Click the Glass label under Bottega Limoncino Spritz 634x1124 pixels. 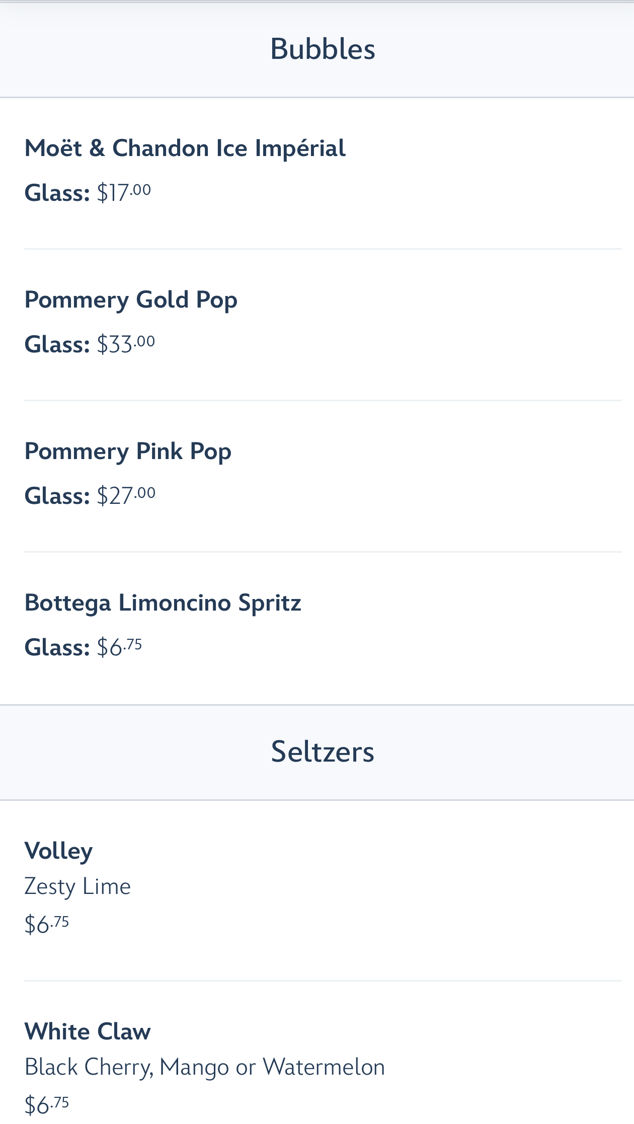pos(57,648)
